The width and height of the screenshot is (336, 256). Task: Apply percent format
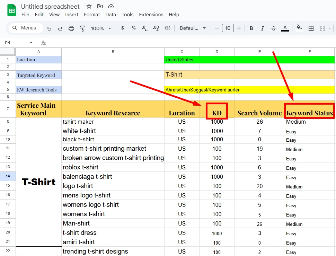point(133,28)
